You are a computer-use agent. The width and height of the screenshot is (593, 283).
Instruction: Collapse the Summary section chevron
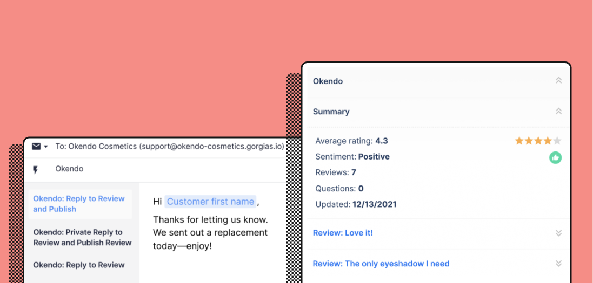(558, 112)
